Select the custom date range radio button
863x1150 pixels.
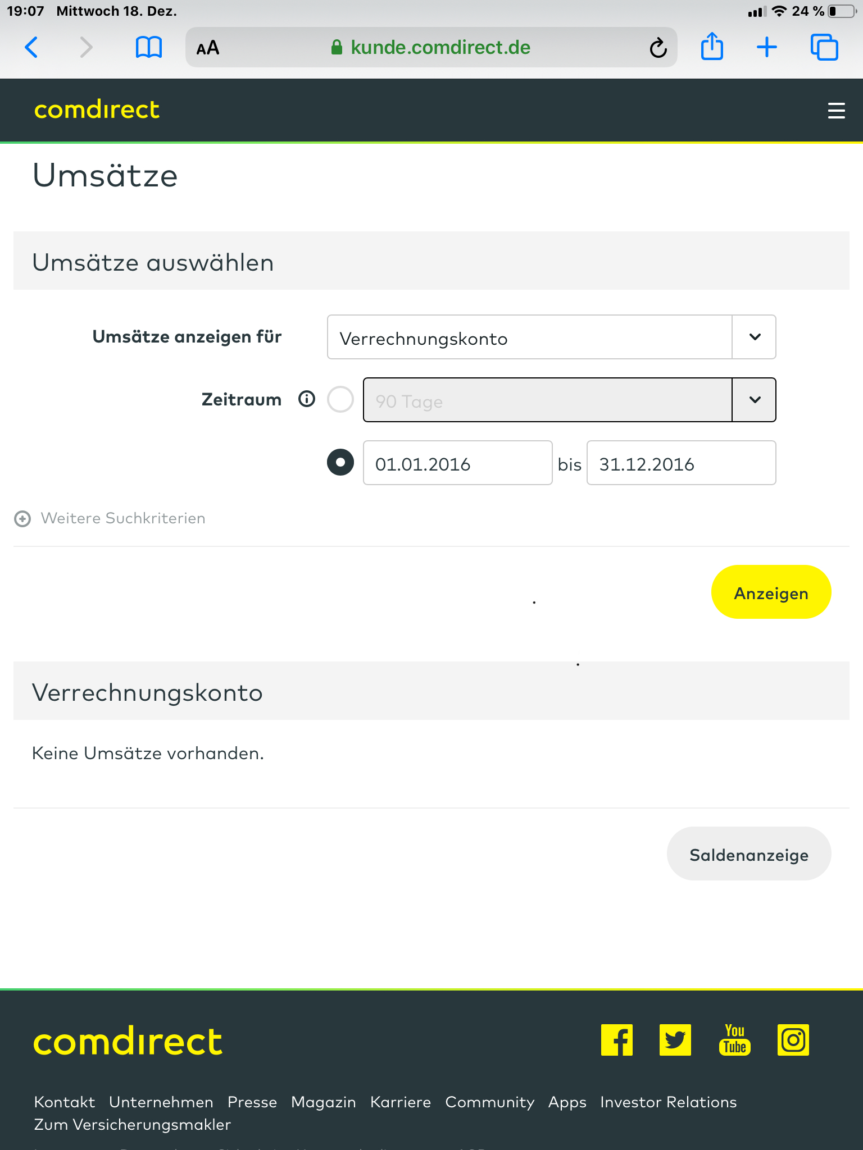[340, 462]
